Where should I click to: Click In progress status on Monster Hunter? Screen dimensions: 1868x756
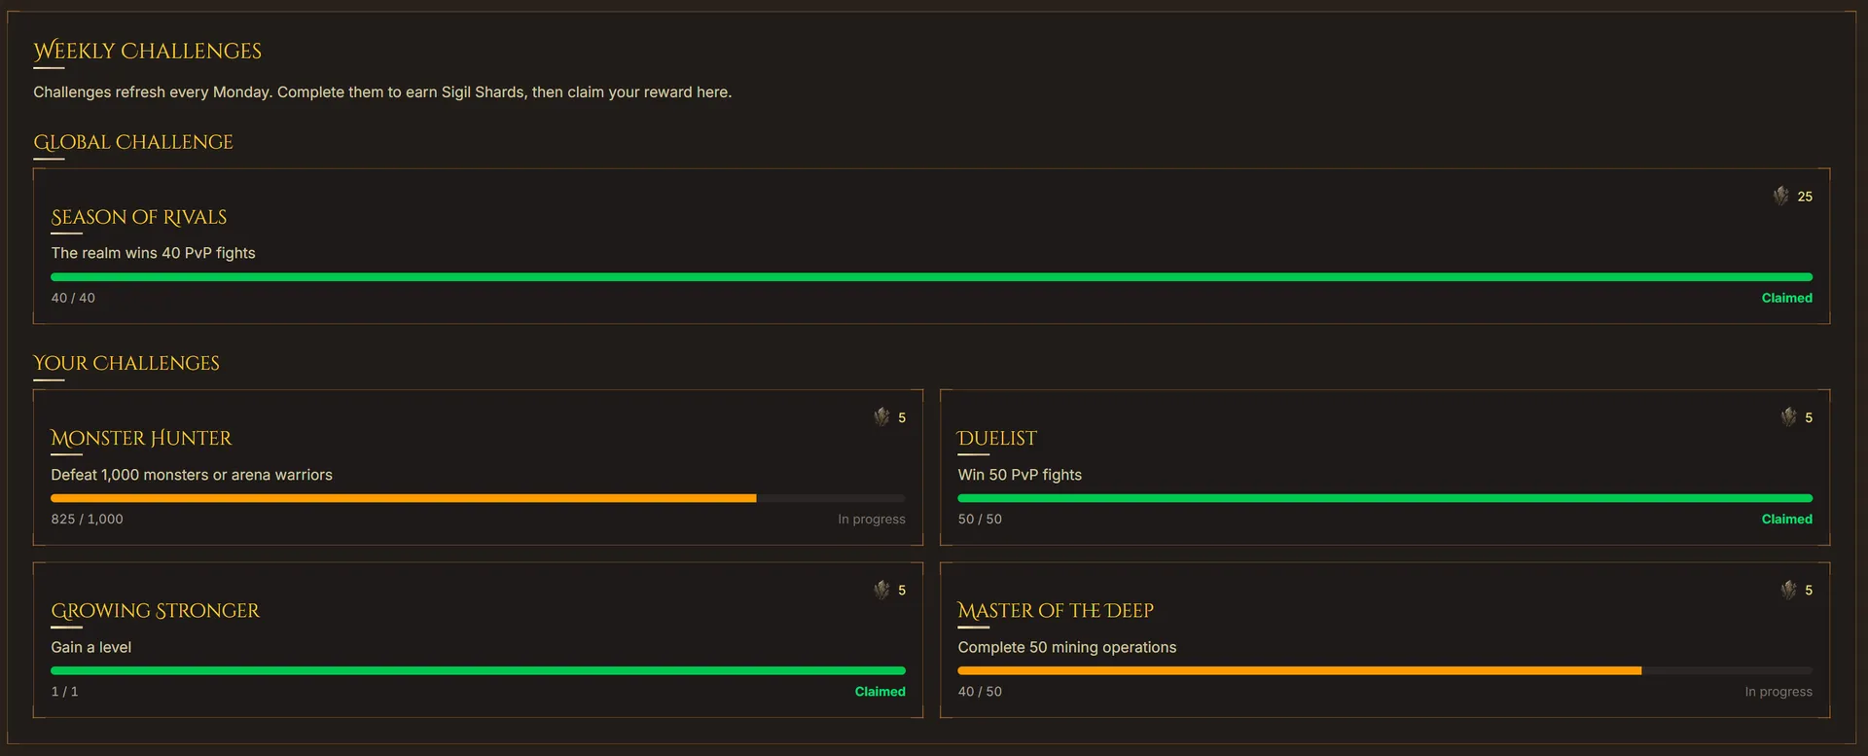pos(872,519)
